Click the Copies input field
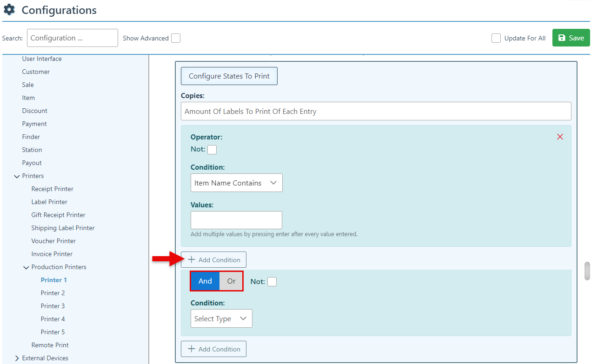591x364 pixels. click(x=376, y=112)
